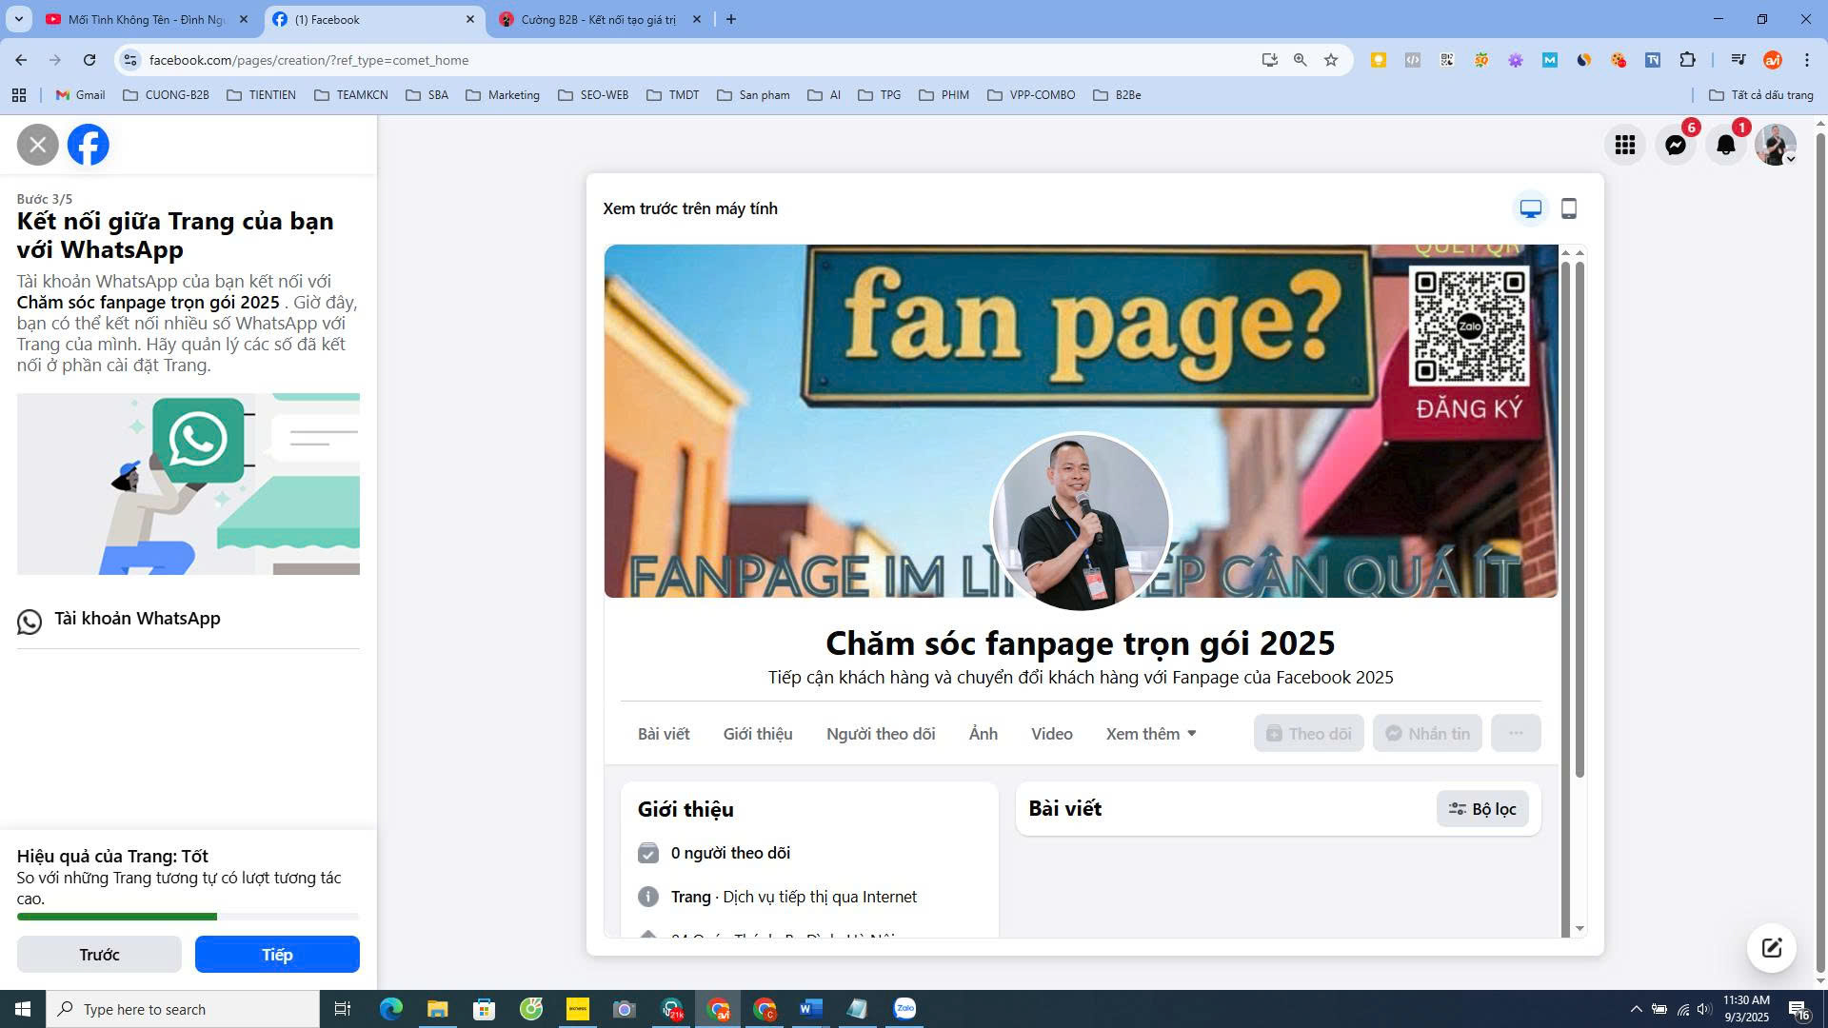The width and height of the screenshot is (1828, 1028).
Task: Open the Extensions puzzle icon
Action: point(1687,60)
